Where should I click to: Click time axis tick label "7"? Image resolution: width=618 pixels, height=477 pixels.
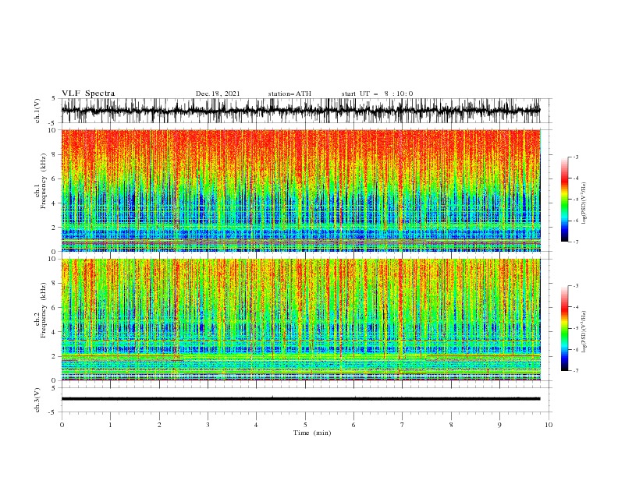(403, 425)
